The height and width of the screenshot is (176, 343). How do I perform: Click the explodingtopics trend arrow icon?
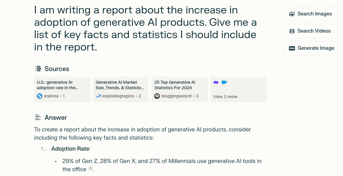tap(98, 96)
